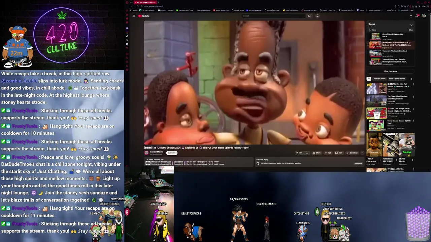
Task: Subscribe to Legend Movies channel
Action: coord(172,153)
